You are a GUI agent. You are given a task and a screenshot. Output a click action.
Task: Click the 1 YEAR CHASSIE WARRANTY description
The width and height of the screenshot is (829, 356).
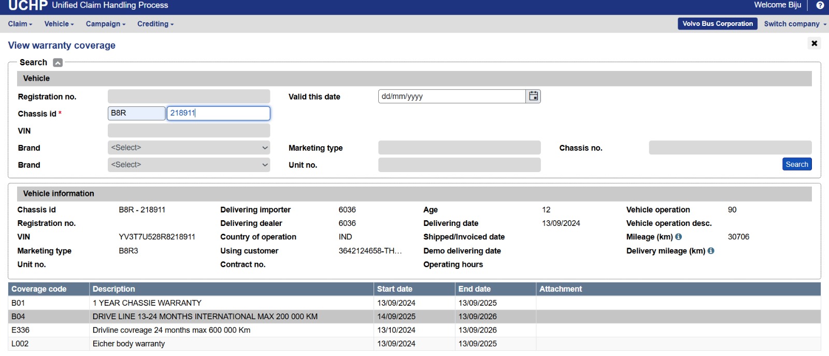(147, 303)
